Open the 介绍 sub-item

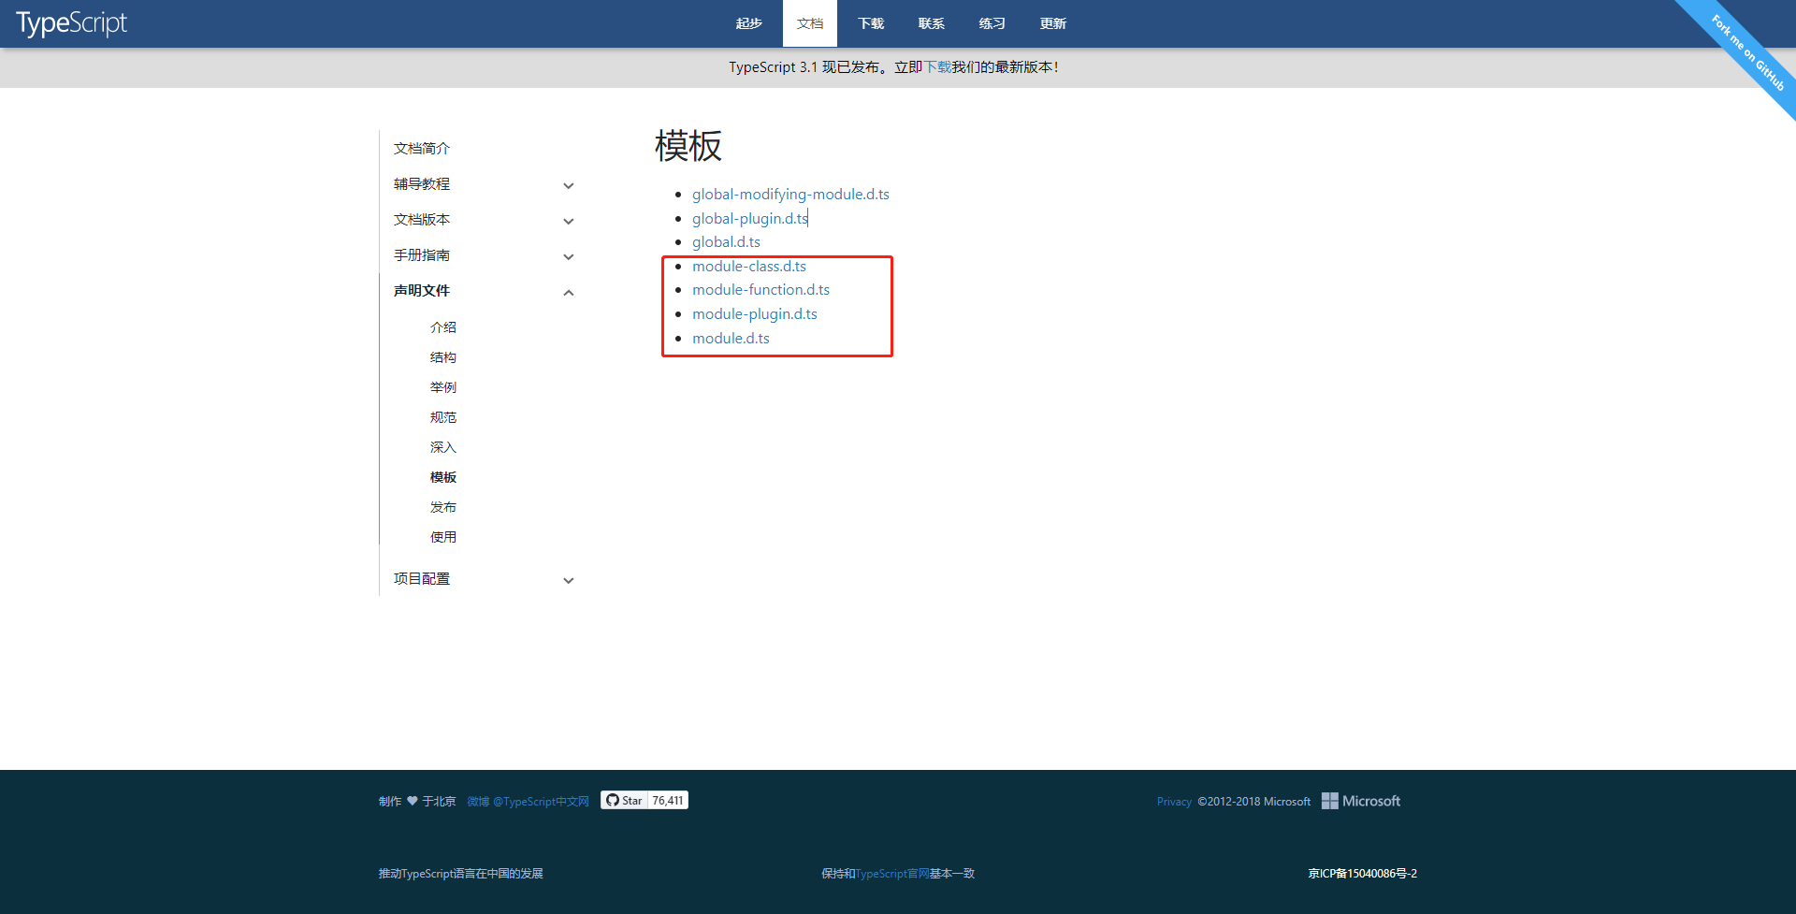pyautogui.click(x=443, y=327)
